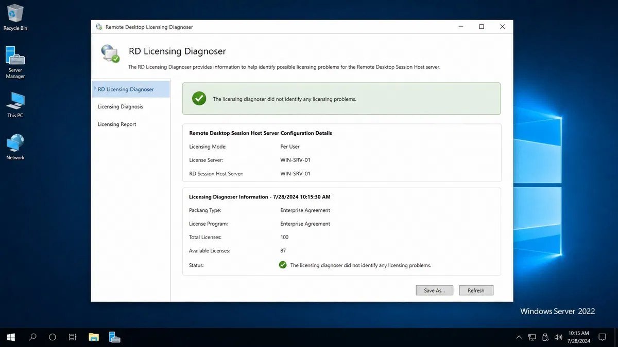This screenshot has width=618, height=347.
Task: Click the window title bar text
Action: click(149, 27)
